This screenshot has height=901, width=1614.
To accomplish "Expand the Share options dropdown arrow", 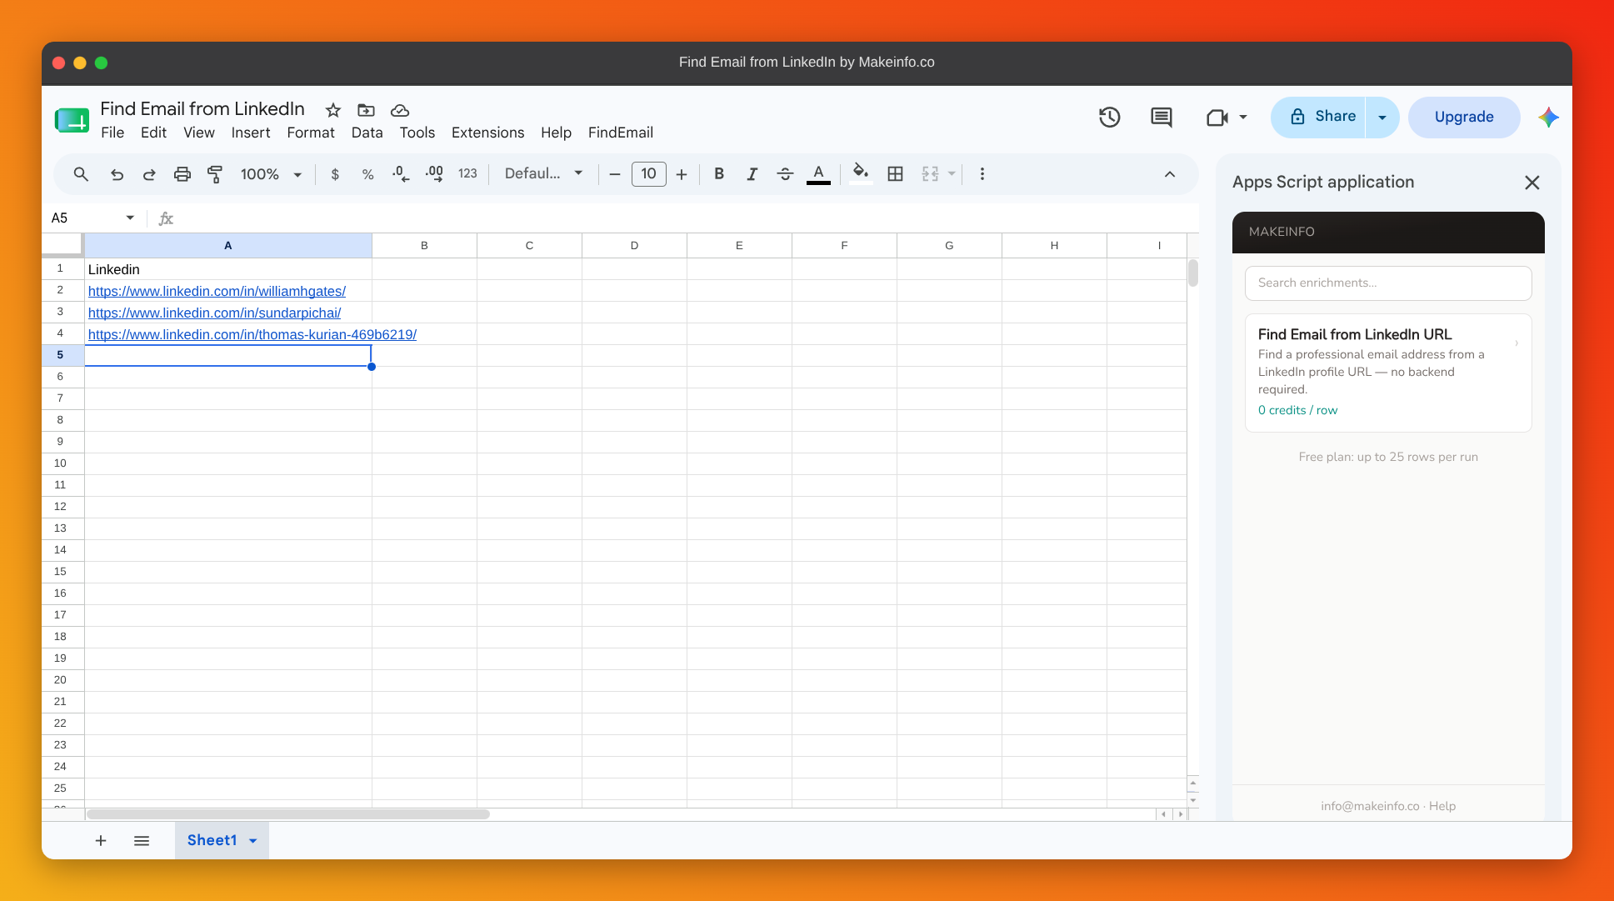I will point(1382,118).
